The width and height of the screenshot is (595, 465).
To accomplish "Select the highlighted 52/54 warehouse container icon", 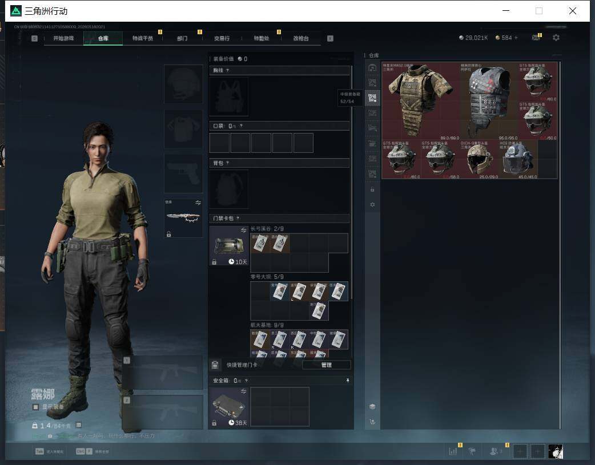I will (x=372, y=98).
